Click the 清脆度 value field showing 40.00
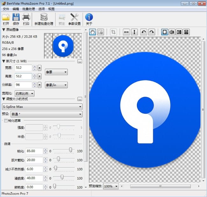 [34, 178]
